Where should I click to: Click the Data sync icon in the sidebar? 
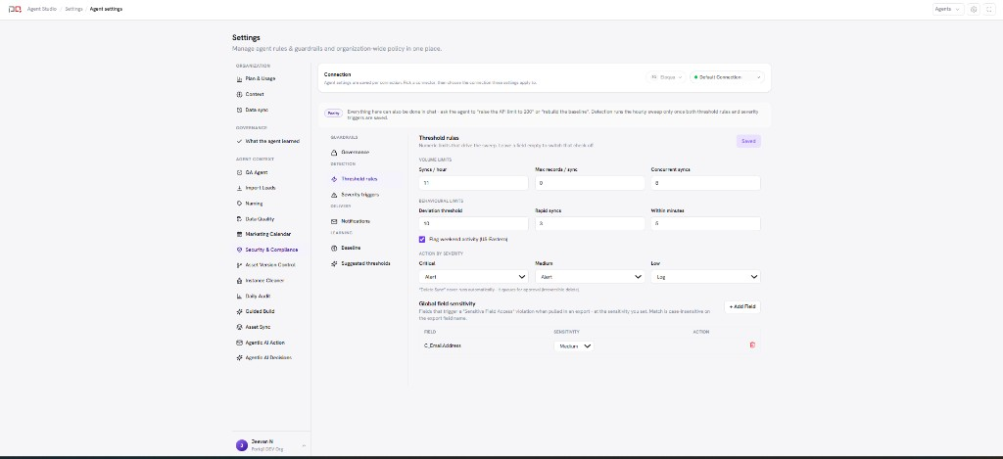click(239, 110)
